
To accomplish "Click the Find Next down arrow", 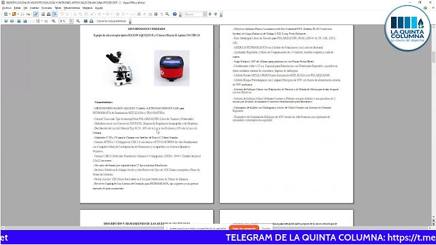I will tap(210, 14).
